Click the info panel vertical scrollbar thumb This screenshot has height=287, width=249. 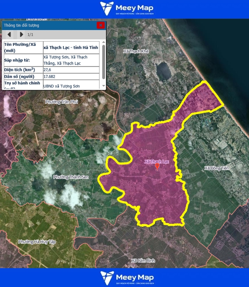103,61
